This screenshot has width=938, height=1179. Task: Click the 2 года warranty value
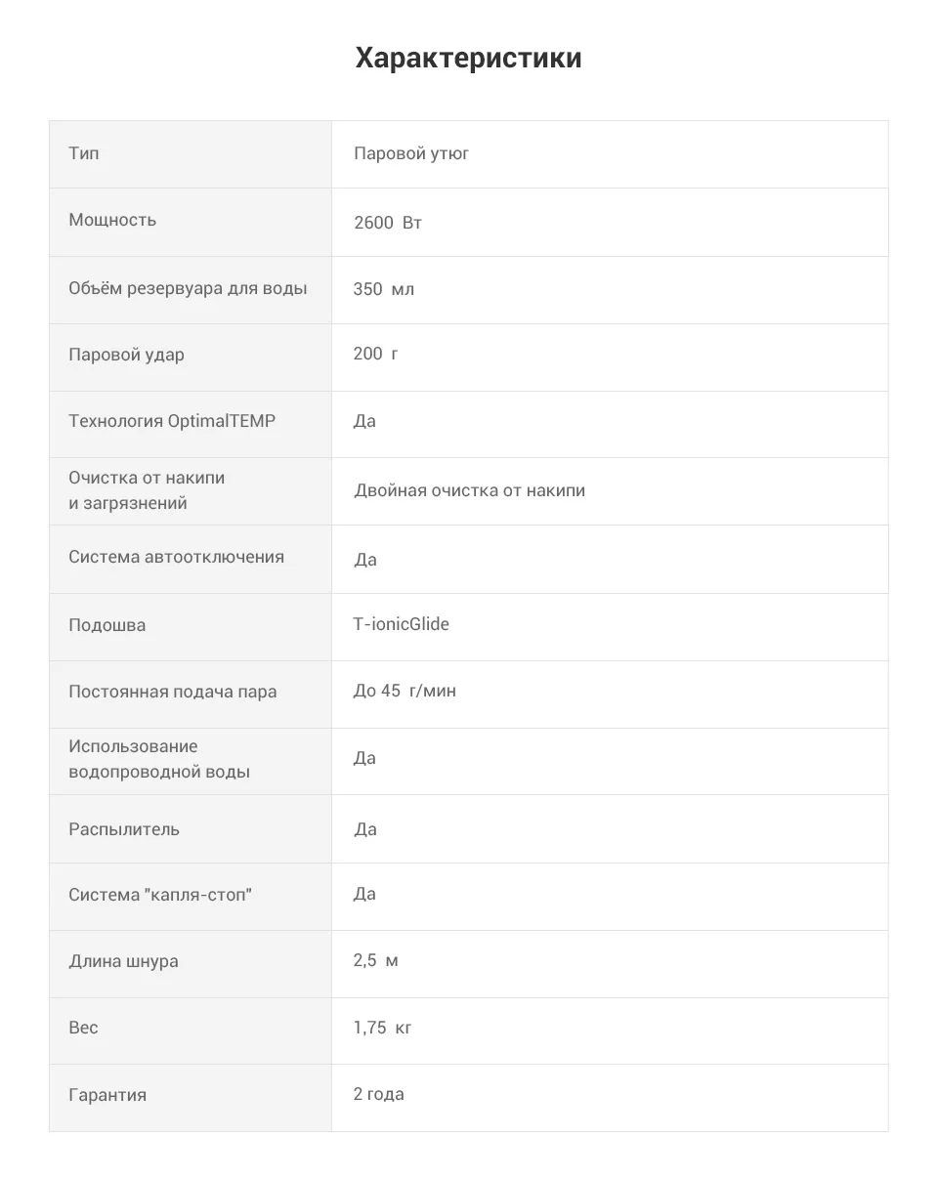[x=379, y=1094]
